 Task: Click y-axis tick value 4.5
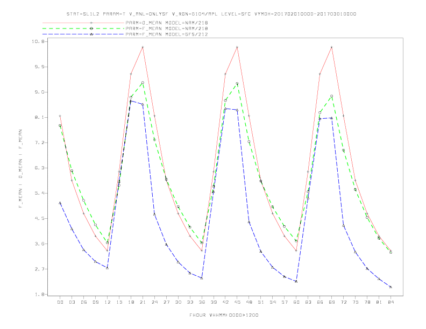tap(39, 218)
